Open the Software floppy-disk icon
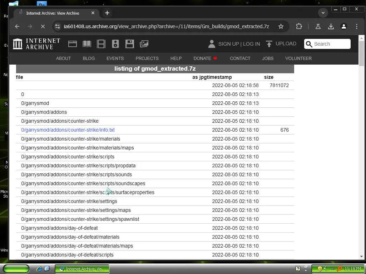This screenshot has height=274, width=366. 129,44
